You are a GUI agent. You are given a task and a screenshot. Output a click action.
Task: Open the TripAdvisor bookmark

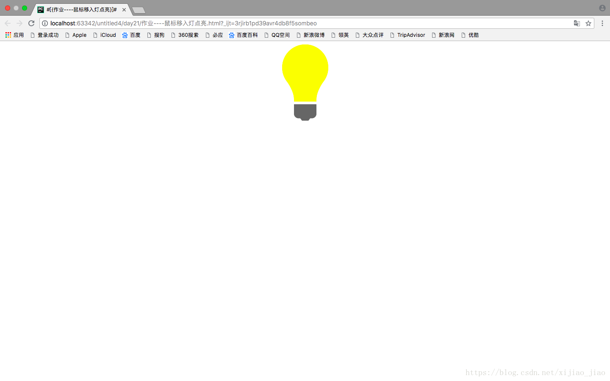click(x=408, y=35)
